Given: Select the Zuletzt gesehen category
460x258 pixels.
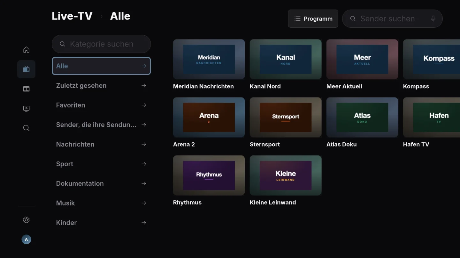Looking at the screenshot, I should pos(101,86).
